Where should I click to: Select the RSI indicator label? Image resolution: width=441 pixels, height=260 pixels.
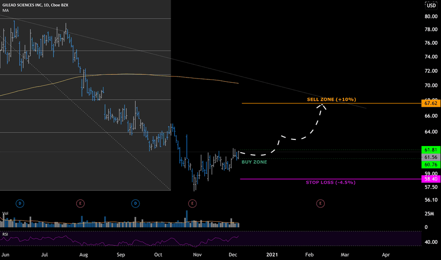tap(5, 234)
